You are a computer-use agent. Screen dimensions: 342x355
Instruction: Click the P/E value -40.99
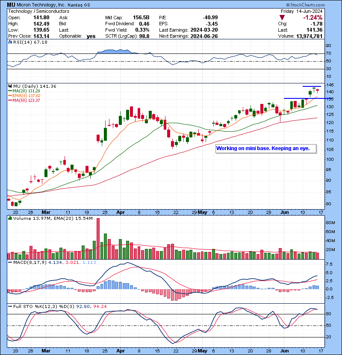pyautogui.click(x=210, y=18)
